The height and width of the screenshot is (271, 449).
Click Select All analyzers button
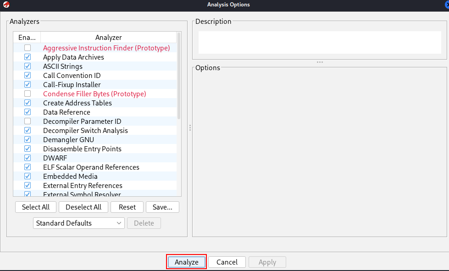pyautogui.click(x=36, y=207)
